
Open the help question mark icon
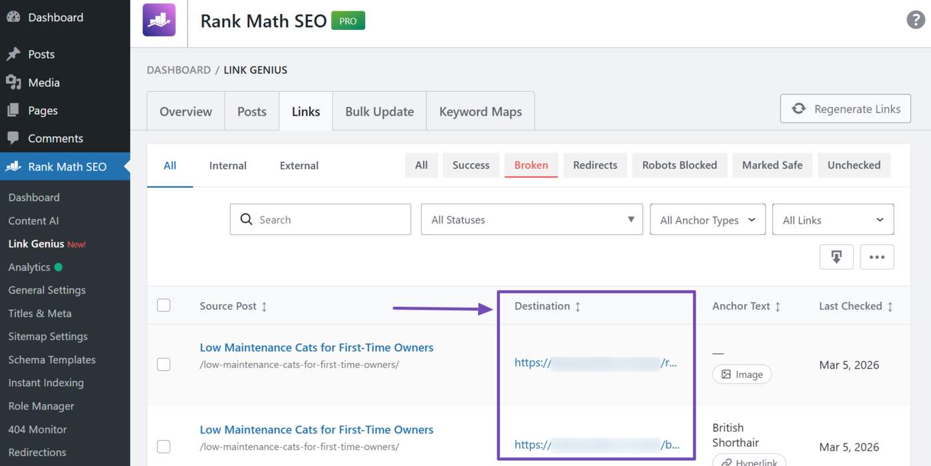point(916,20)
